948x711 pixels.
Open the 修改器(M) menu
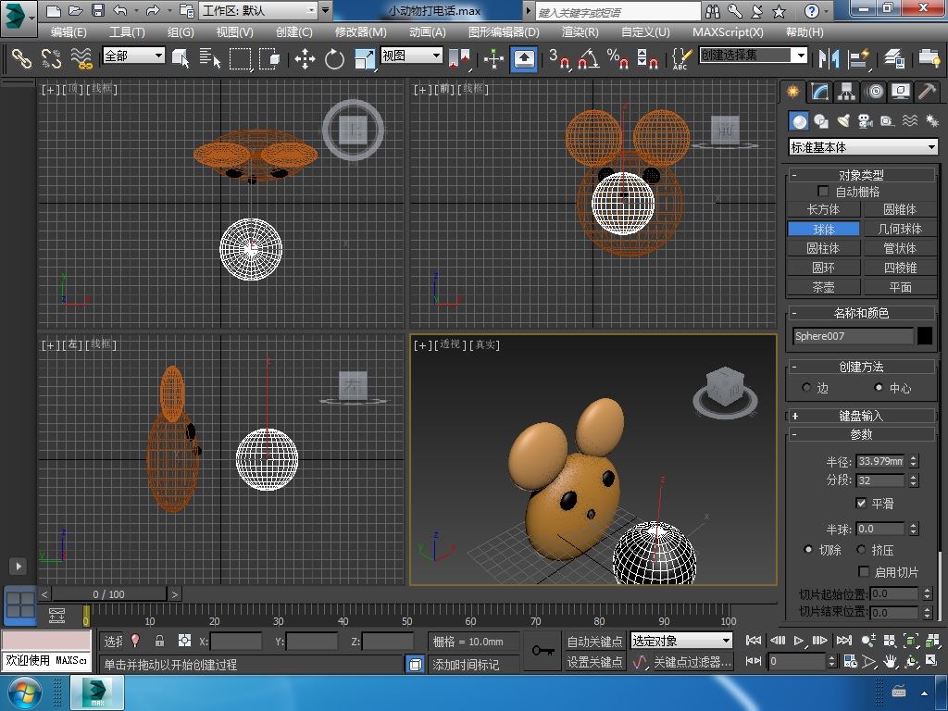[361, 32]
